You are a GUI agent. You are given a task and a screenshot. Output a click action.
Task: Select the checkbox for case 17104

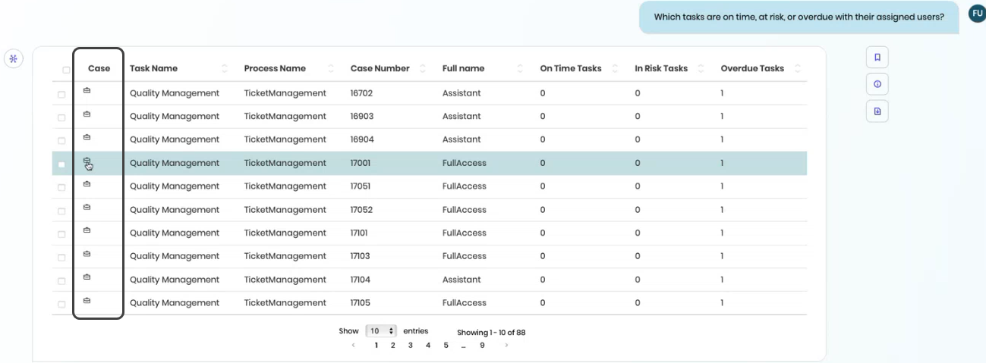tap(61, 281)
